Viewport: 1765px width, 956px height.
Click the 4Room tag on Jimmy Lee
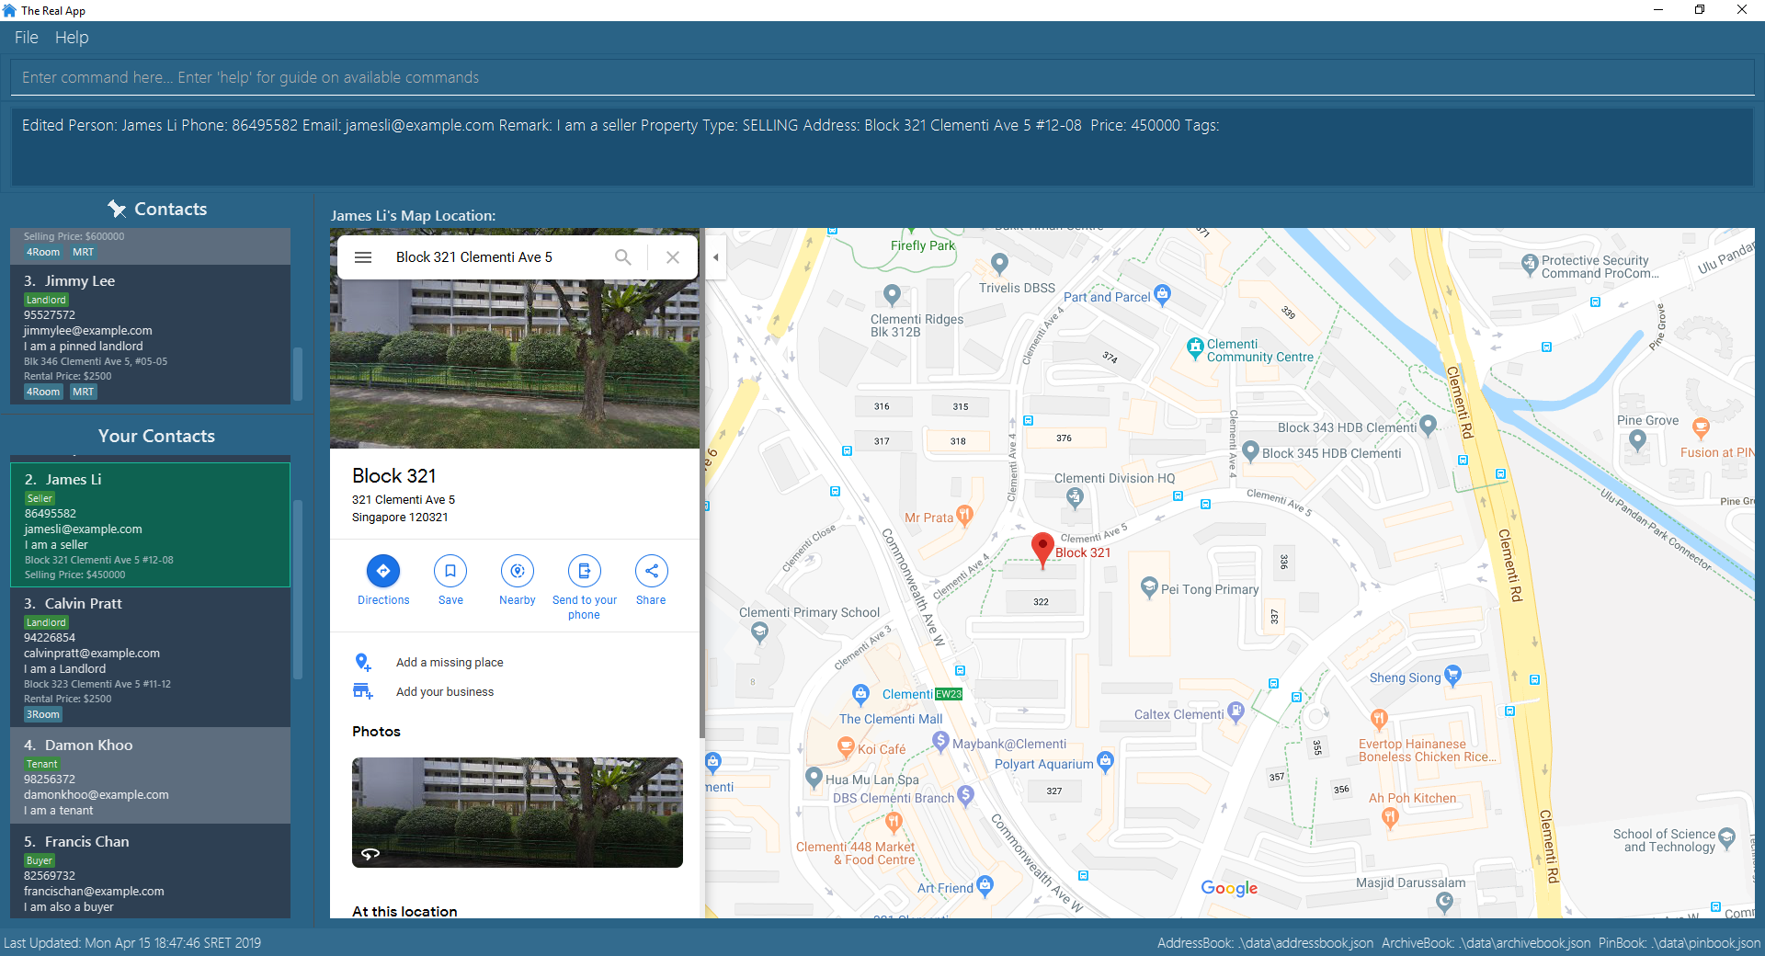pyautogui.click(x=43, y=392)
